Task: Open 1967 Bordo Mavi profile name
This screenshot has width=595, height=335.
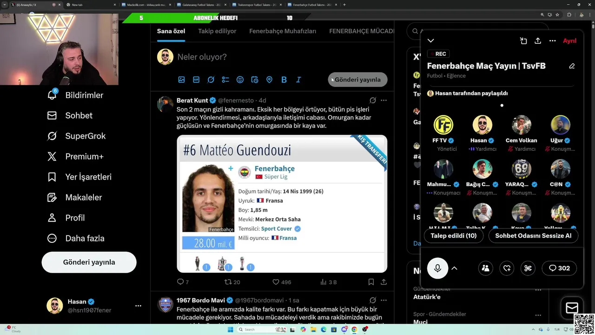Action: pos(200,300)
